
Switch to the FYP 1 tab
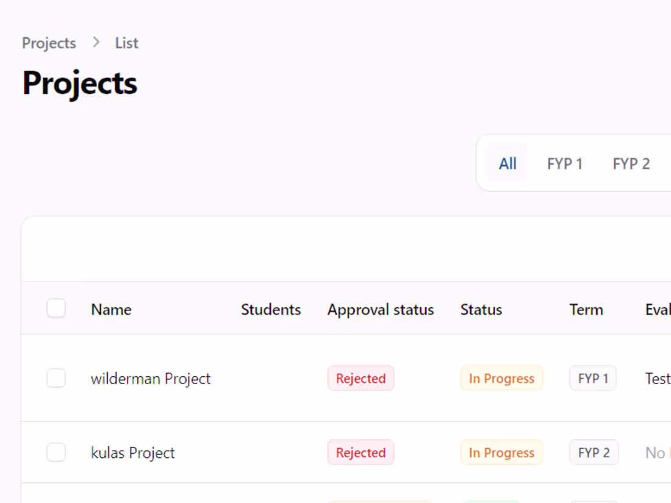tap(564, 163)
